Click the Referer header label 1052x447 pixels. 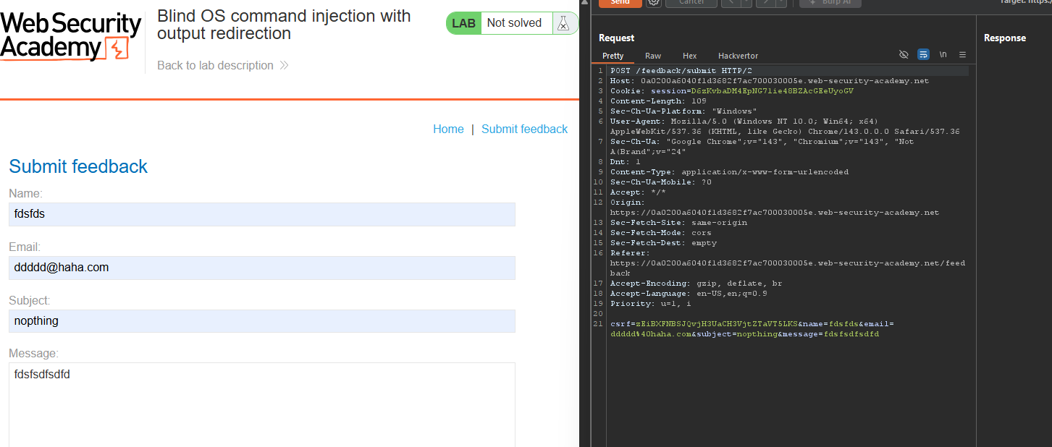tap(630, 253)
